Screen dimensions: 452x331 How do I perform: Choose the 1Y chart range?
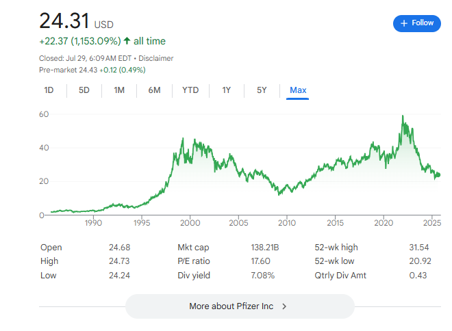coord(226,90)
